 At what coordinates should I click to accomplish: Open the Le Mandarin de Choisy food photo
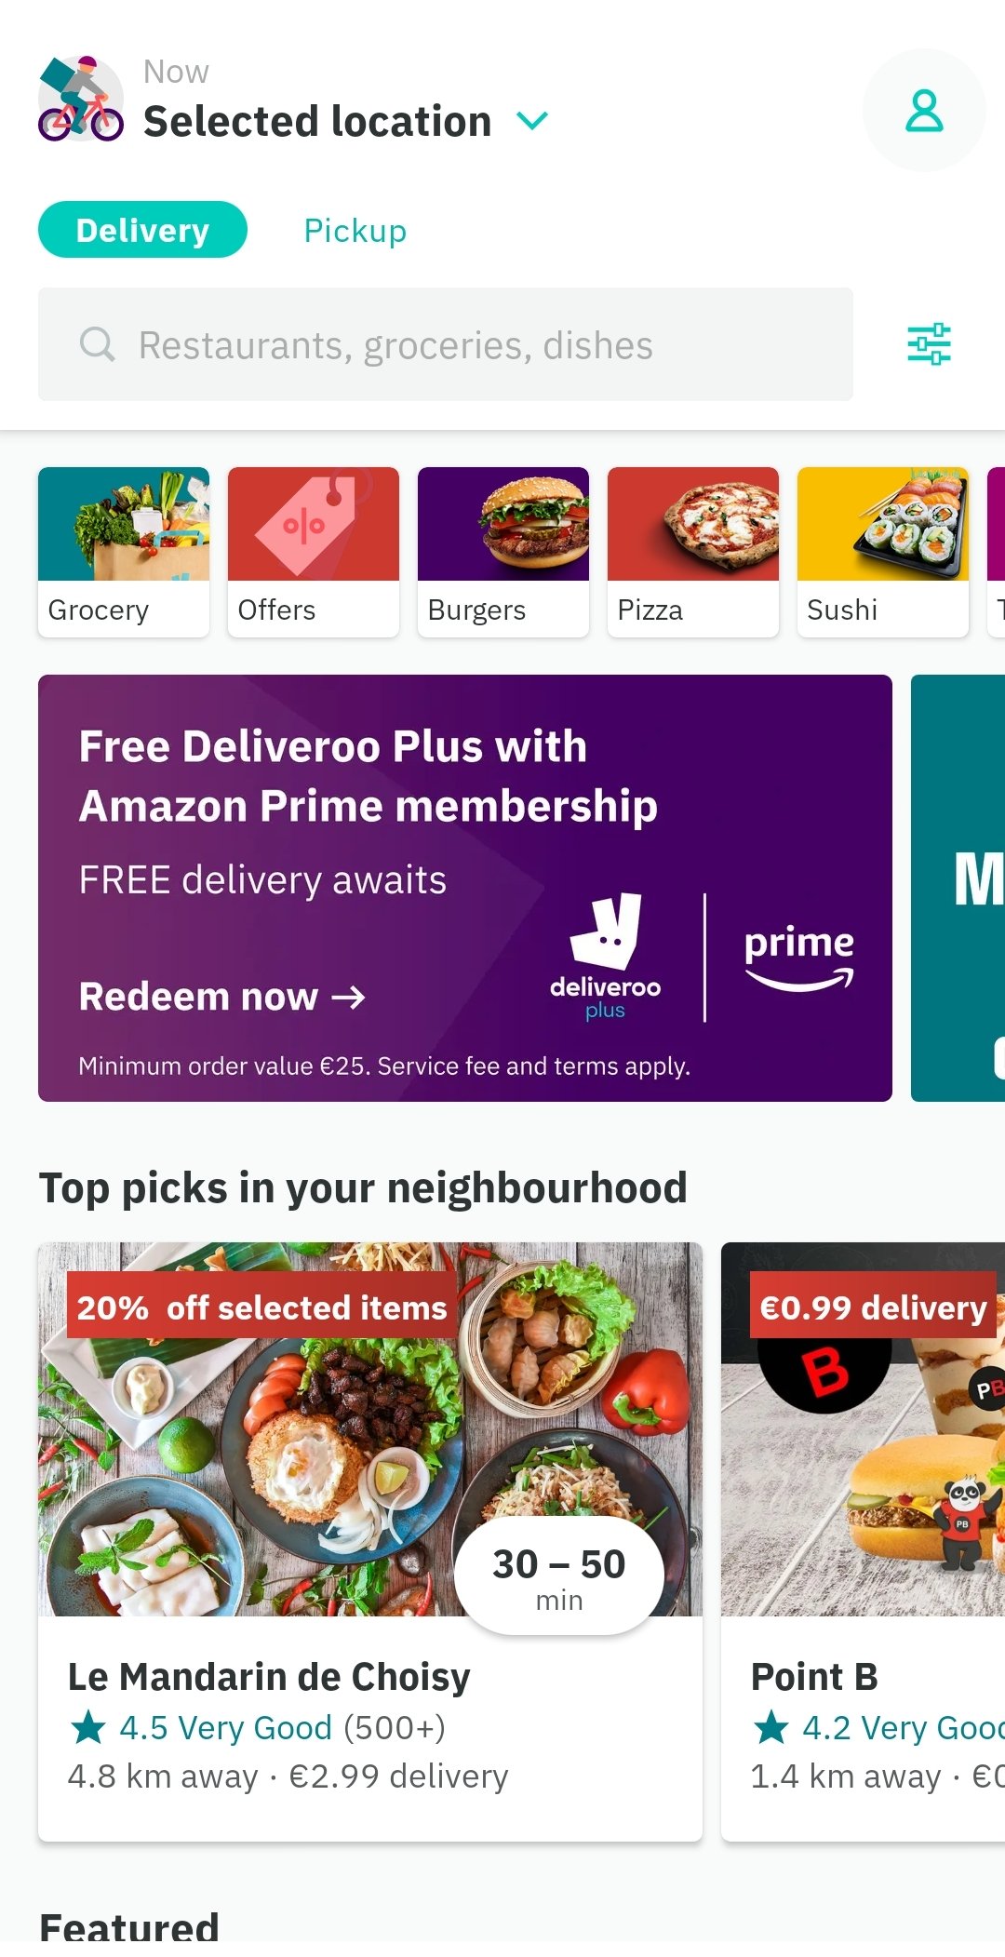pyautogui.click(x=370, y=1429)
